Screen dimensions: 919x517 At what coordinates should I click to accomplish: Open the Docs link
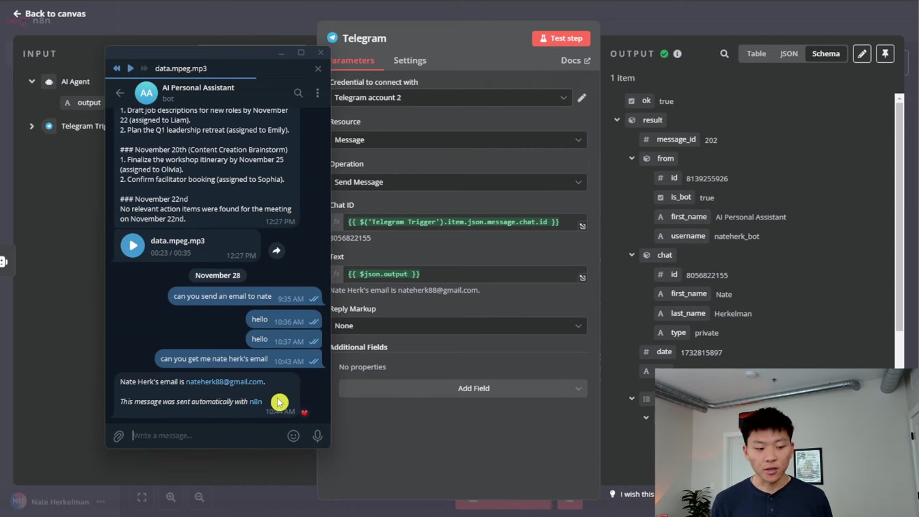click(575, 60)
